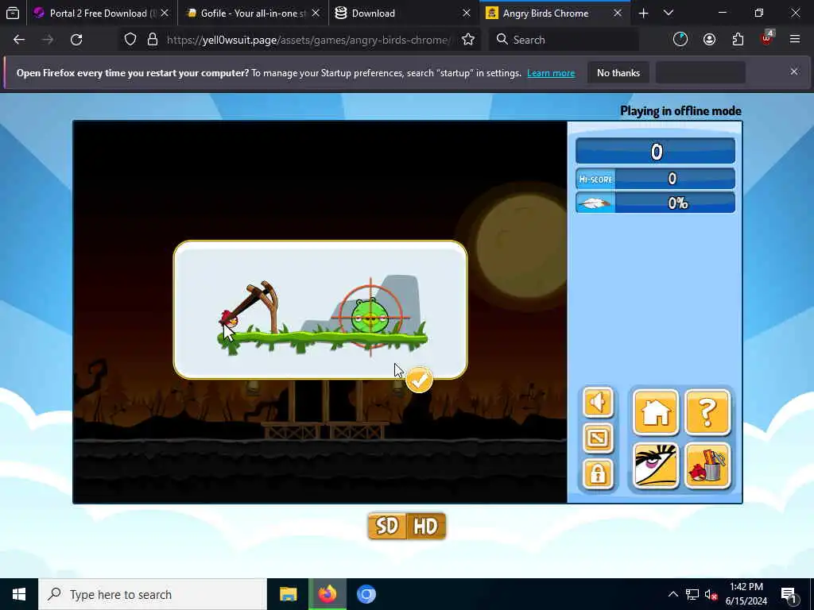Switch the game to SD quality

click(x=387, y=526)
